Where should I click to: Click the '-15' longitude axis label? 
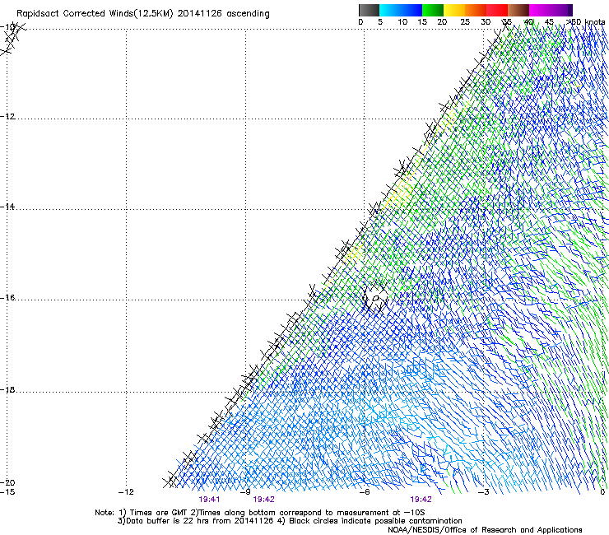7,492
